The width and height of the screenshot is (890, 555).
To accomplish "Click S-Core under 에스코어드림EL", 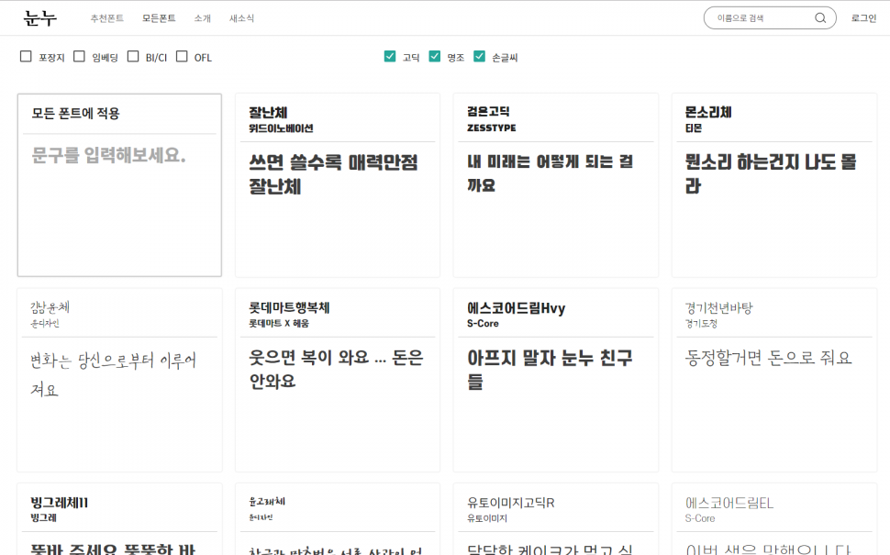I will click(700, 518).
